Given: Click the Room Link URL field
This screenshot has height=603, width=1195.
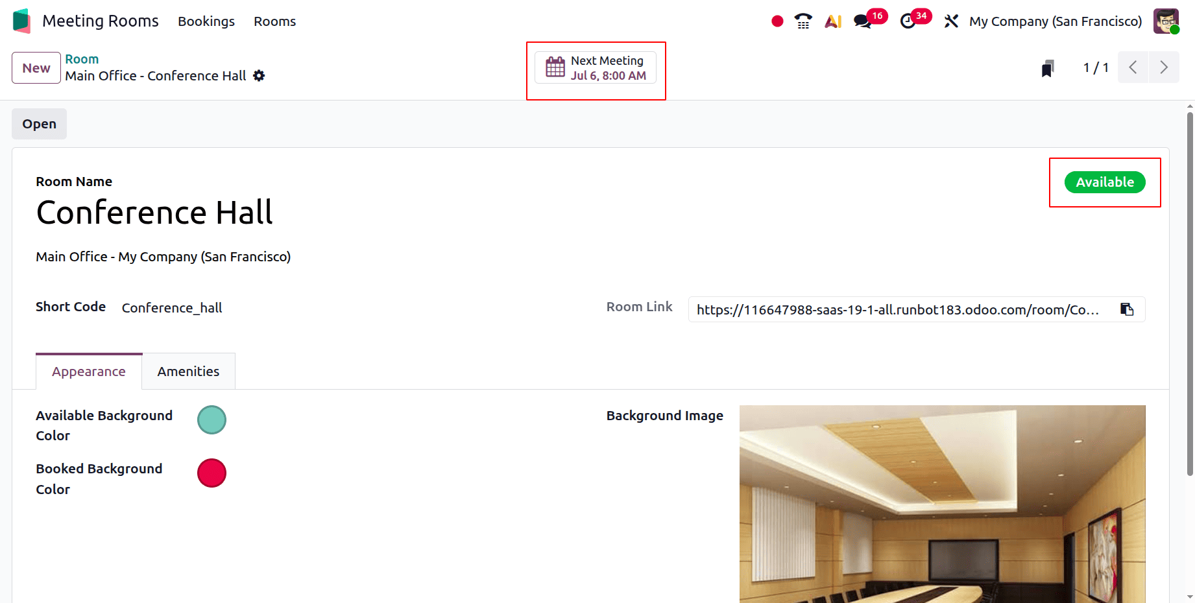Looking at the screenshot, I should coord(898,310).
